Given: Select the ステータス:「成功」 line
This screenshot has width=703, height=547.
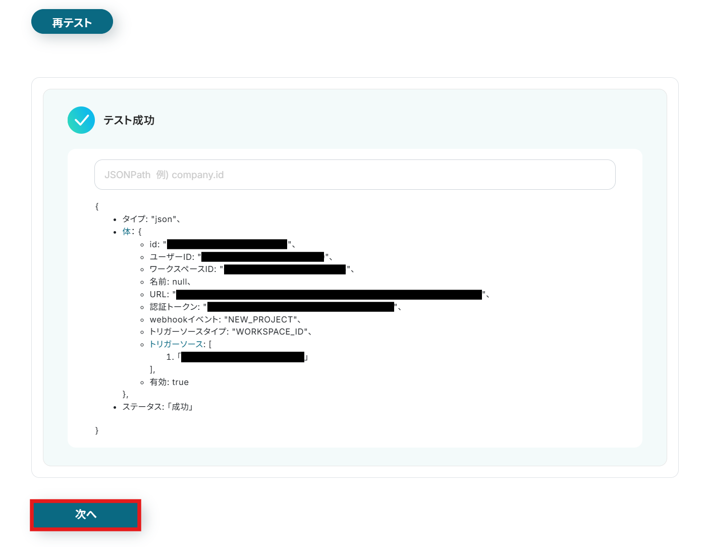Looking at the screenshot, I should coord(158,407).
